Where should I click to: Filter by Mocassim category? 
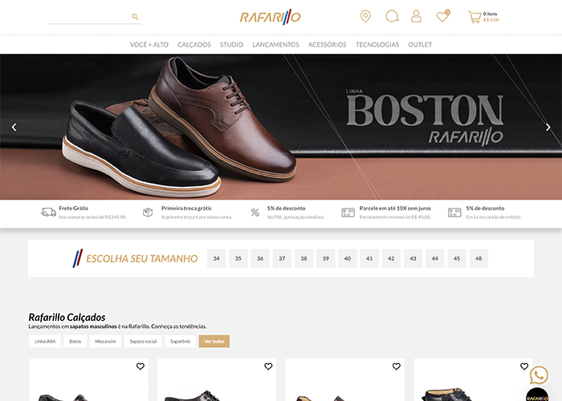[105, 341]
